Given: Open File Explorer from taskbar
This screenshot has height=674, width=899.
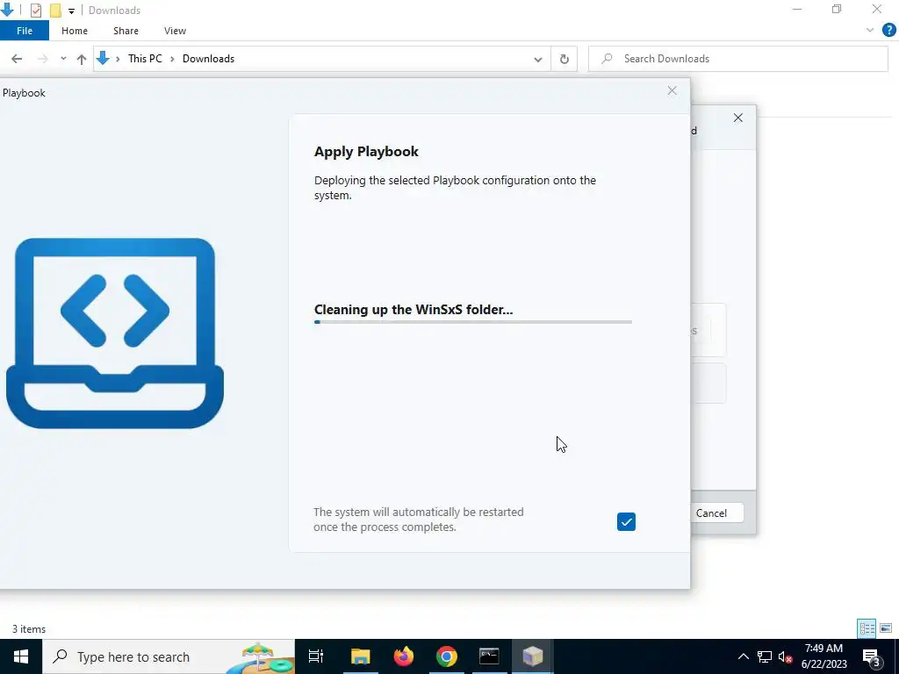Looking at the screenshot, I should click(x=361, y=656).
